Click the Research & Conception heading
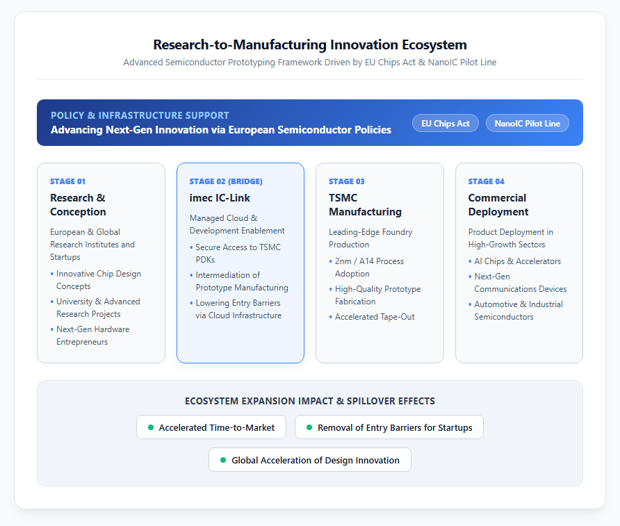620x526 pixels. (x=78, y=205)
